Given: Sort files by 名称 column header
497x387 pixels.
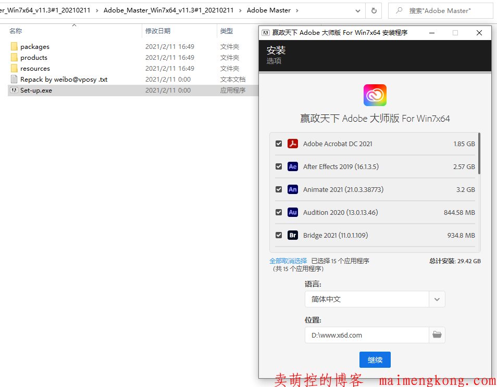Looking at the screenshot, I should (x=16, y=31).
